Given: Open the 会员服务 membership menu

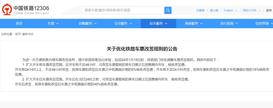Looking at the screenshot, I should [x=123, y=23].
